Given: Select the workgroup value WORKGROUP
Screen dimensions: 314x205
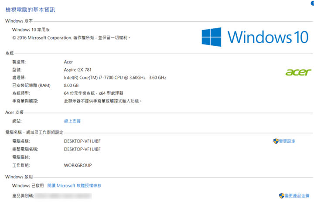Looking at the screenshot, I should click(78, 165).
